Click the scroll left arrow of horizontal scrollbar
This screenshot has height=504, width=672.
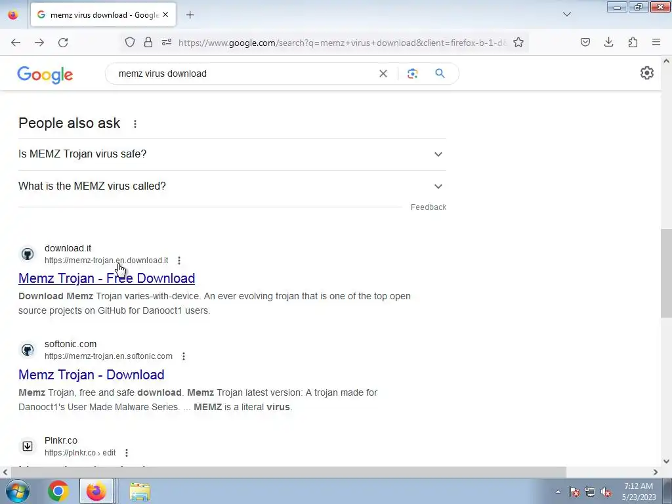[5, 472]
